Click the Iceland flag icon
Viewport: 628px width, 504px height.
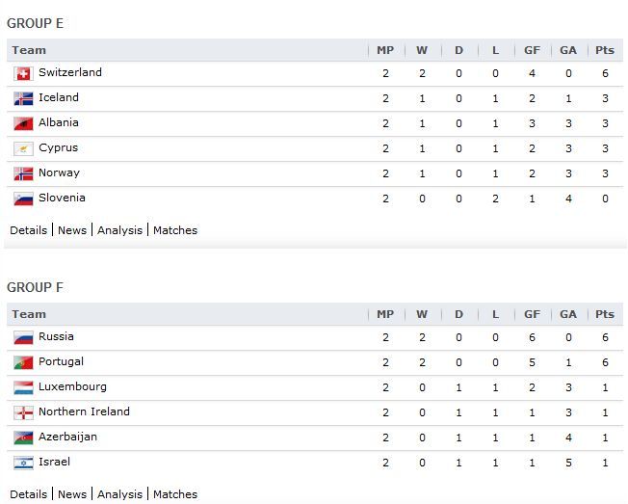23,98
